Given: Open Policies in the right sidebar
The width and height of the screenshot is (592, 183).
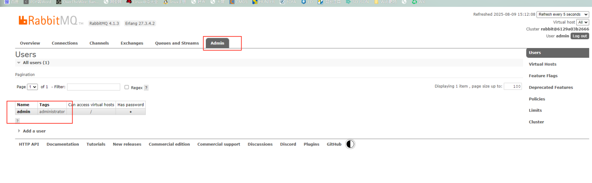Looking at the screenshot, I should tap(537, 99).
